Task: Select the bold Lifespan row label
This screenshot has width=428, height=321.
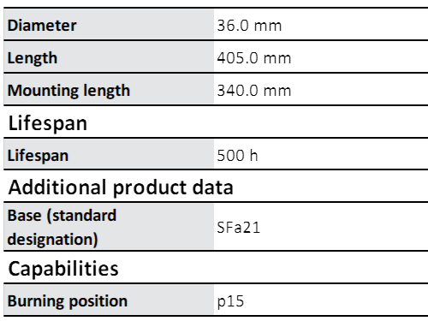Action: [x=38, y=156]
